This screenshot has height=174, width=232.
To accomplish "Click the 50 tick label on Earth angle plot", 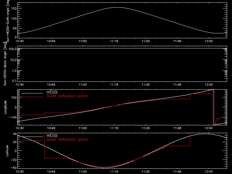I will point(15,28).
